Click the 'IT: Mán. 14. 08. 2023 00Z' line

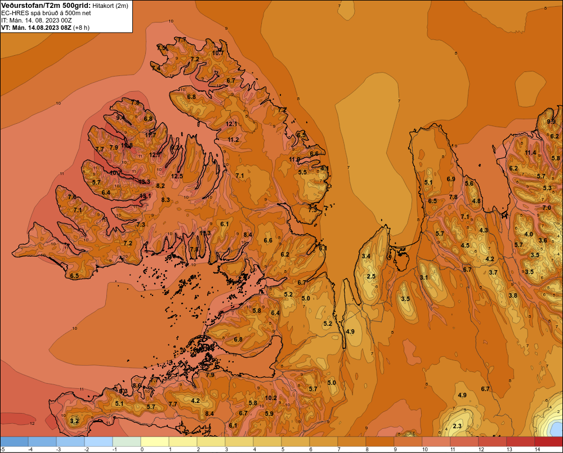click(x=36, y=20)
